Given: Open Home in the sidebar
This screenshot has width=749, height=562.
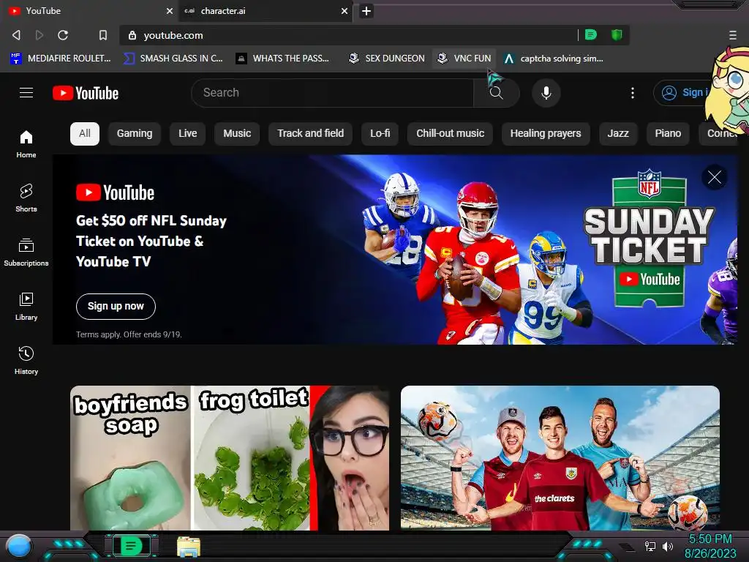Looking at the screenshot, I should pos(26,144).
